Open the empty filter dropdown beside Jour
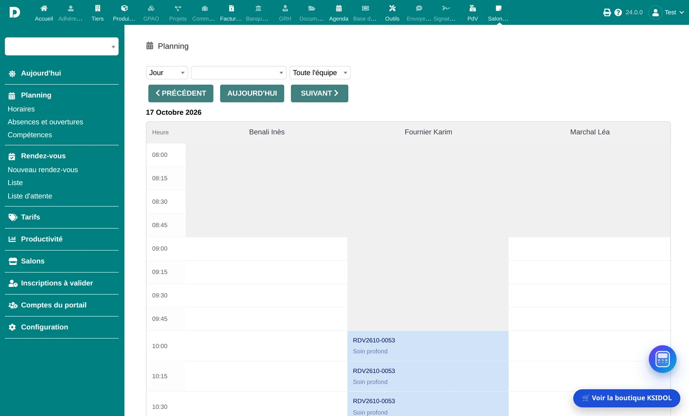Image resolution: width=689 pixels, height=416 pixels. coord(239,73)
